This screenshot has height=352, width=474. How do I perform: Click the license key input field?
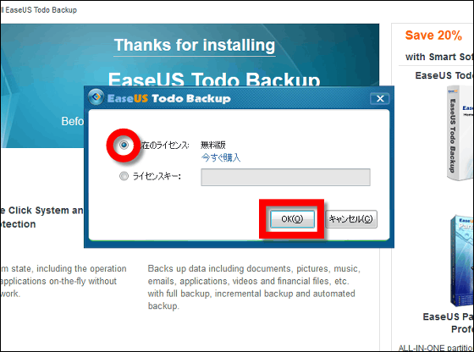coord(285,177)
